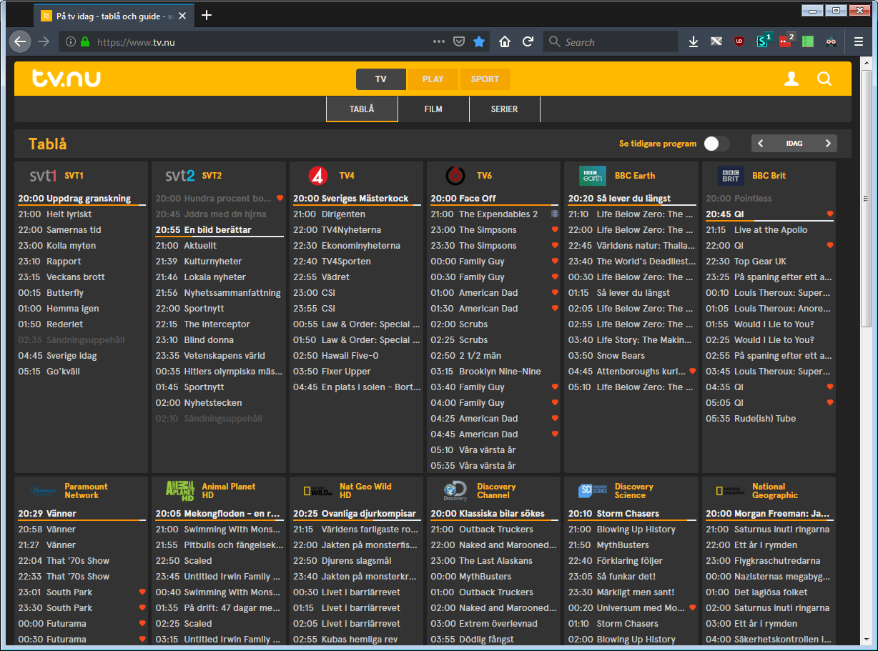Select the PLAY main tab
This screenshot has height=651, width=878.
click(x=433, y=79)
